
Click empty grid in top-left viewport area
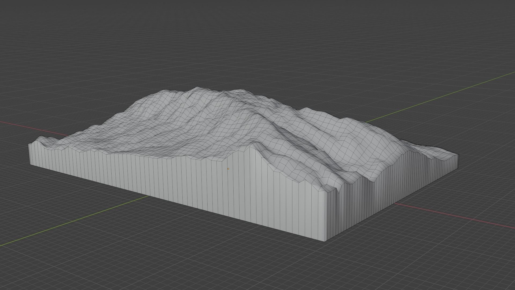(x=54, y=40)
